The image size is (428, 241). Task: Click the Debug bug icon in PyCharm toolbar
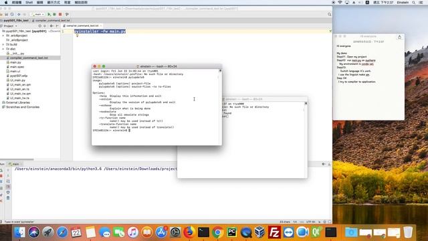[55, 14]
